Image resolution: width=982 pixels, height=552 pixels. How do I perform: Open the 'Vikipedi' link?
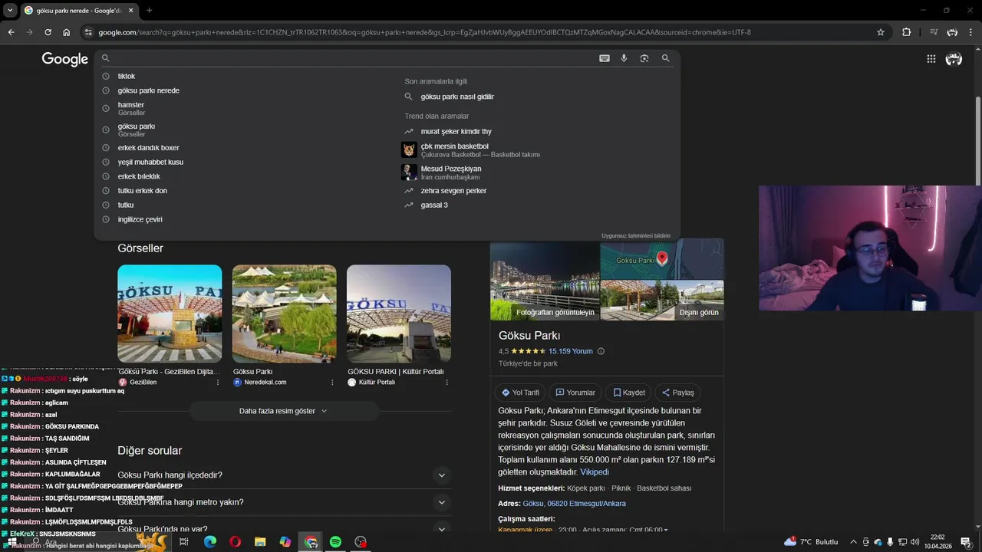point(595,472)
